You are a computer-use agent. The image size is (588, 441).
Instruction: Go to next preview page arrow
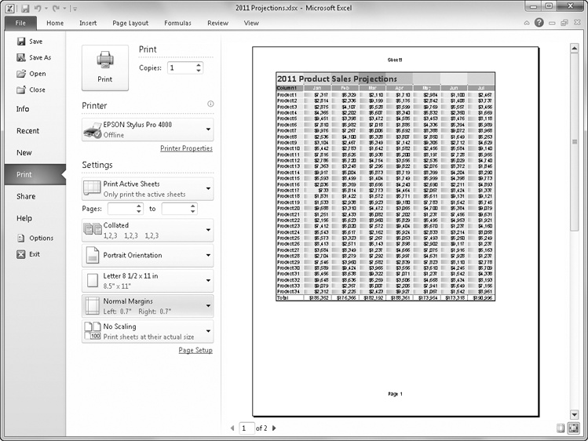click(x=274, y=428)
